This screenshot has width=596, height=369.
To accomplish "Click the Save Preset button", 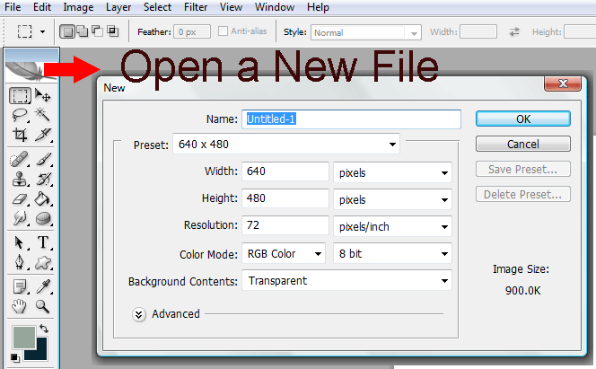I will tap(523, 169).
